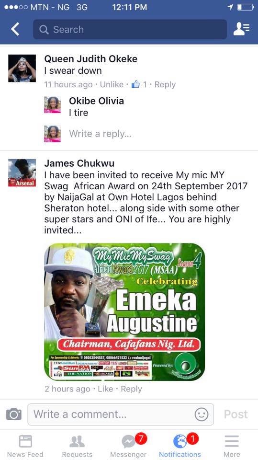Click the Write a comment field
258x460 pixels.
point(121,414)
